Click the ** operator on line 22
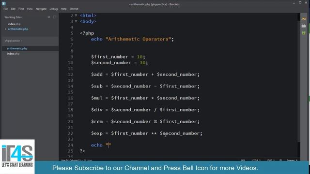Viewport: 310px width, 174px height. [154, 133]
